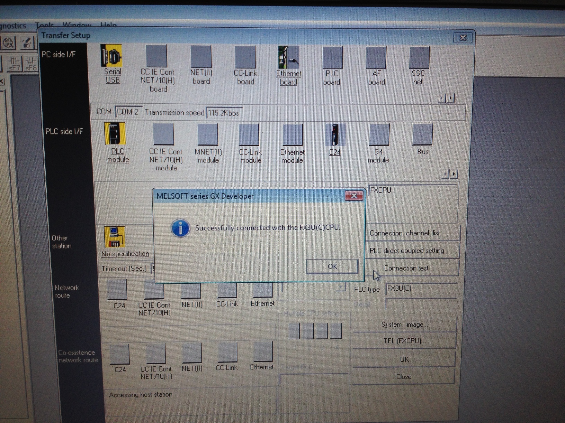This screenshot has height=423, width=565.
Task: Open PLC direct coupled setting
Action: 412,251
